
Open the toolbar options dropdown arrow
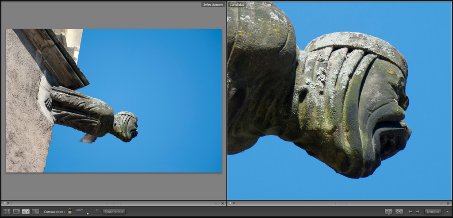click(447, 212)
